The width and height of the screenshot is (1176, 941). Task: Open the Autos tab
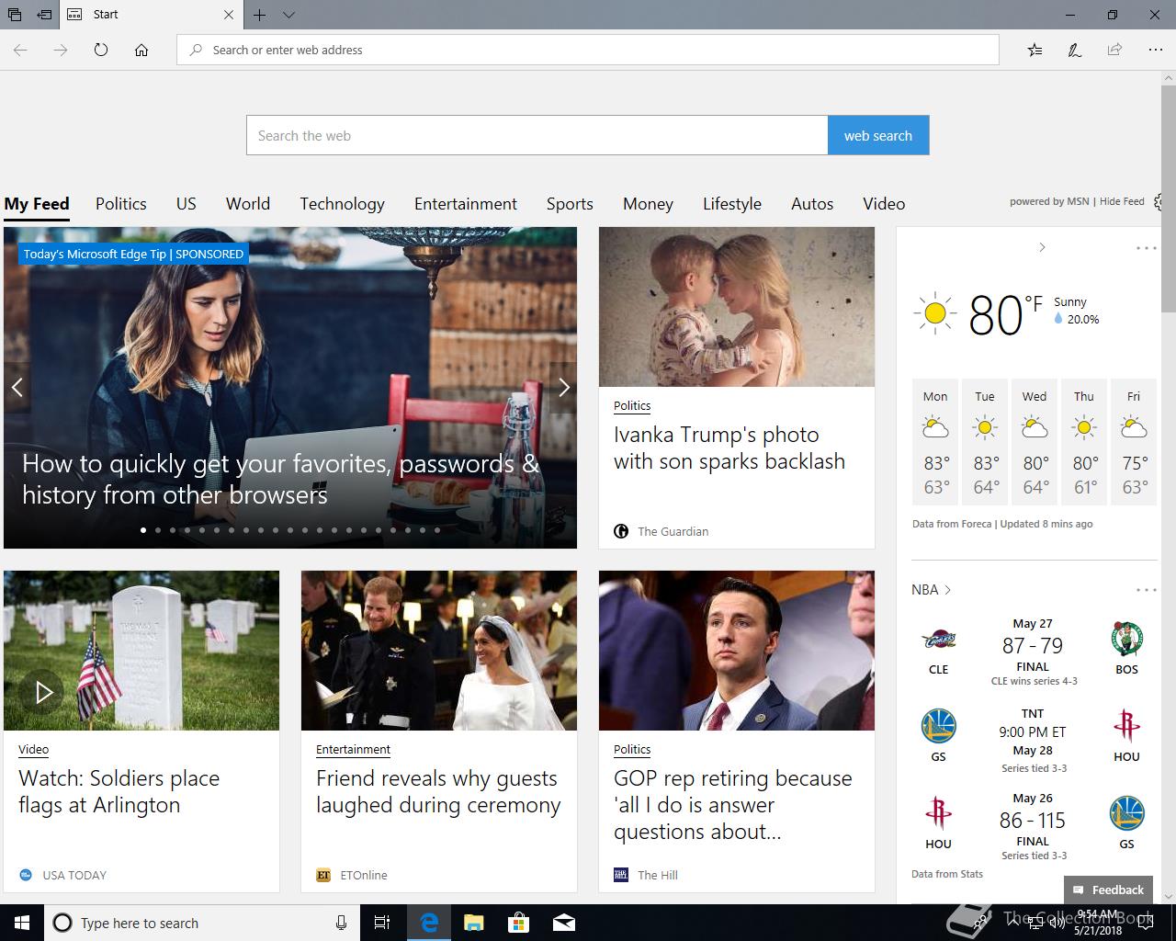click(812, 204)
